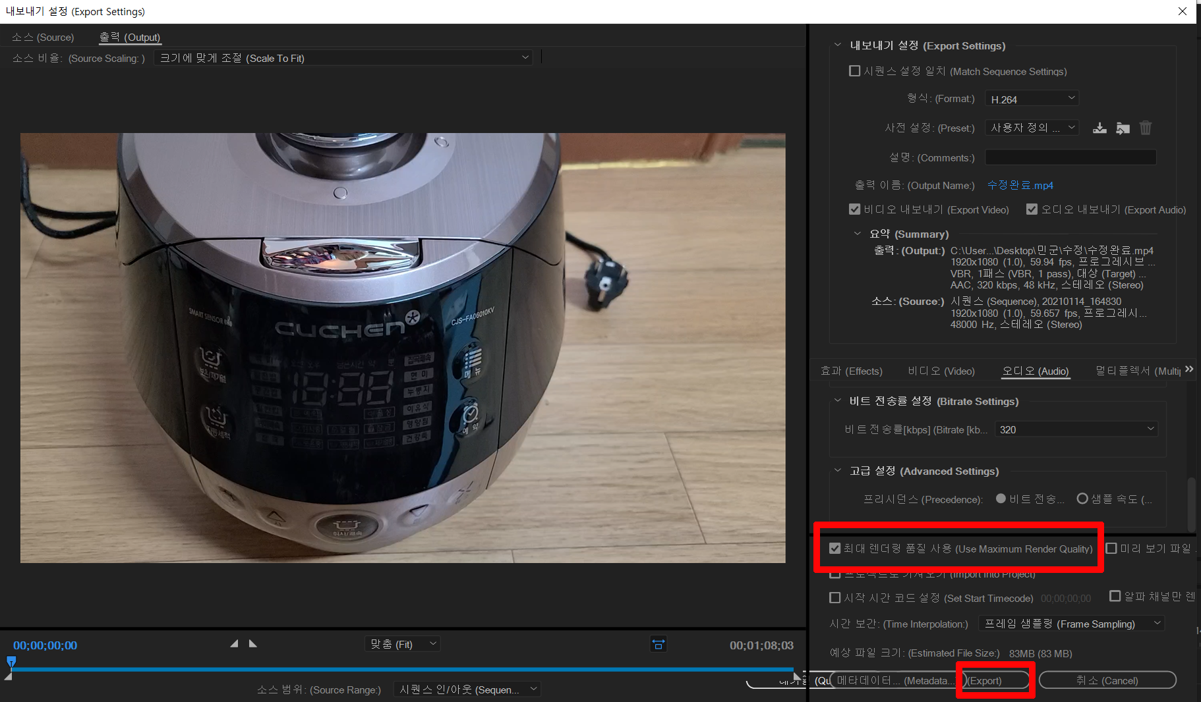Viewport: 1201px width, 702px height.
Task: Open the Fit zoom level dropdown
Action: coord(402,644)
